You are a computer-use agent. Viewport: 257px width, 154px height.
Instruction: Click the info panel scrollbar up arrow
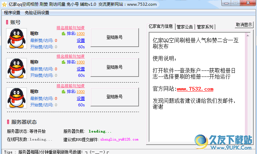tap(248, 36)
